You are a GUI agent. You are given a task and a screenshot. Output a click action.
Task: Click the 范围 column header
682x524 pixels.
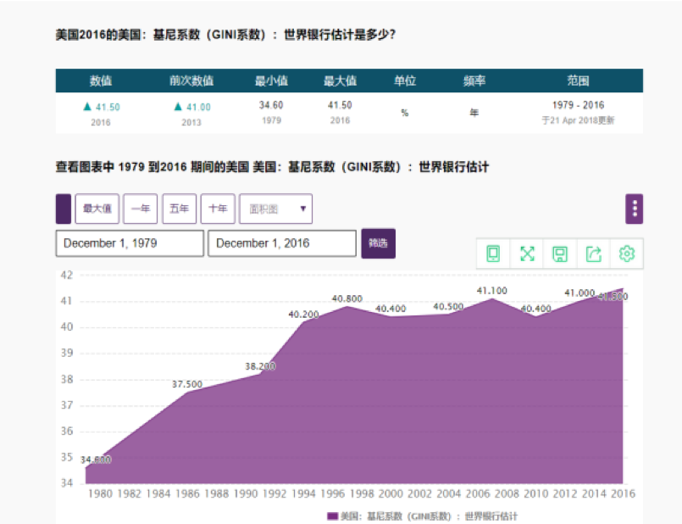point(580,81)
